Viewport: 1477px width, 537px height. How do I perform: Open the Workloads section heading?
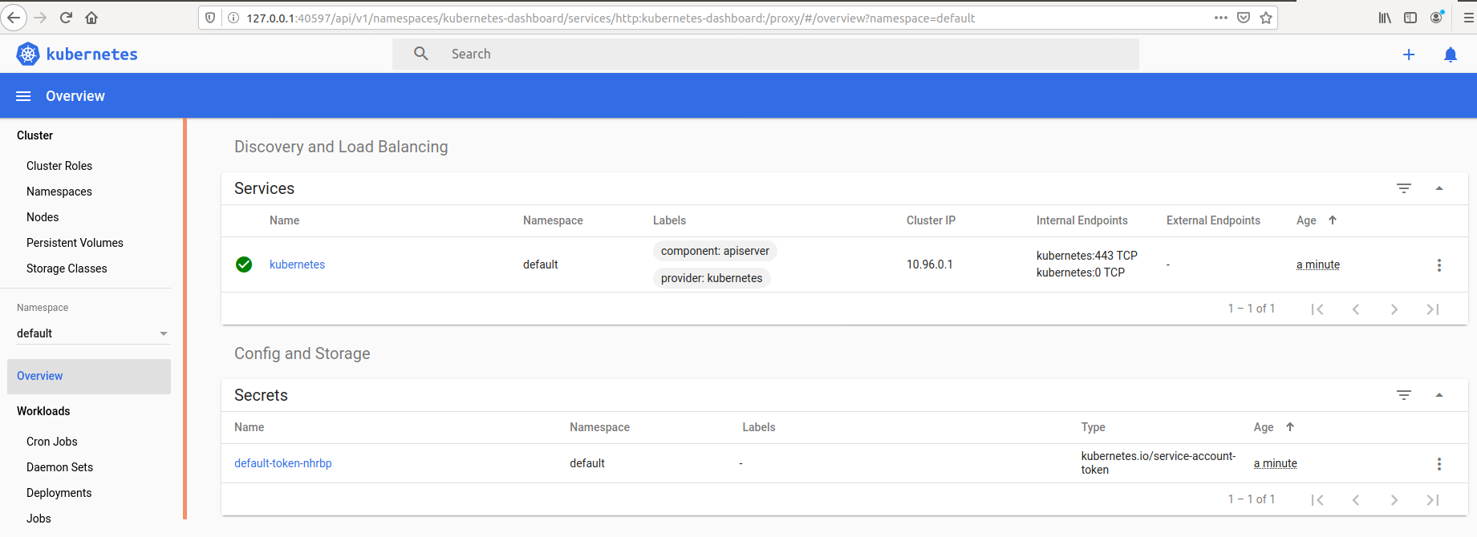coord(43,411)
